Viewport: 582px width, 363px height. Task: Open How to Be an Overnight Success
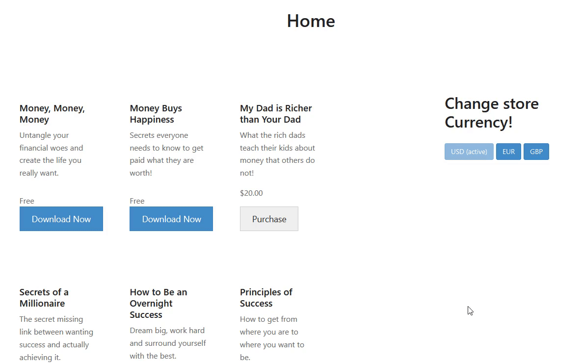click(x=158, y=303)
